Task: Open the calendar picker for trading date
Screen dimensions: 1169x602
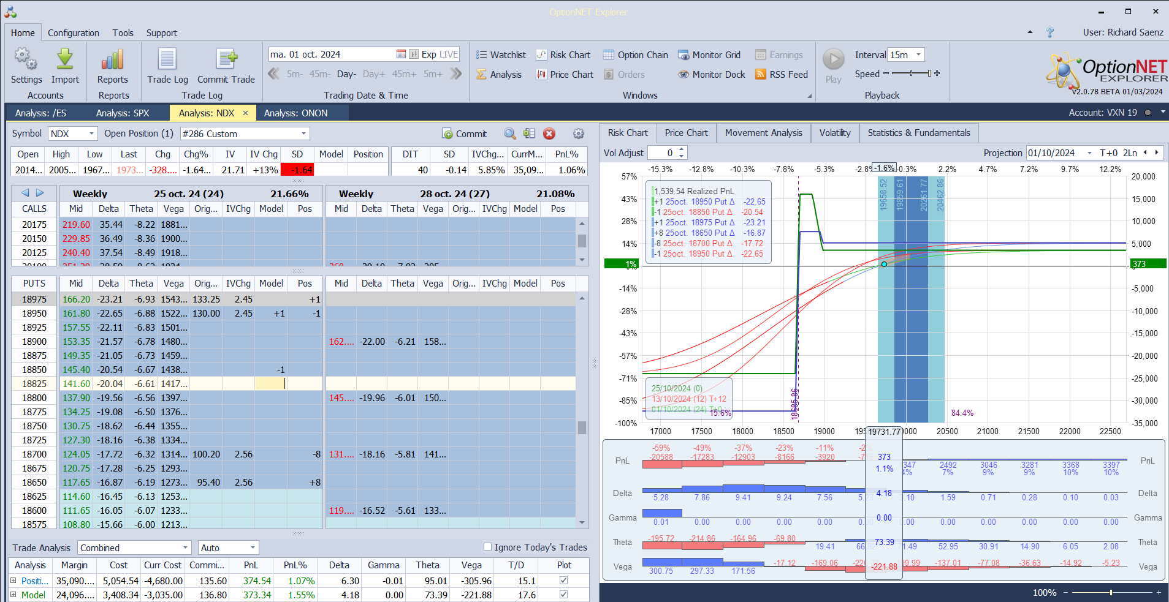Action: click(401, 55)
